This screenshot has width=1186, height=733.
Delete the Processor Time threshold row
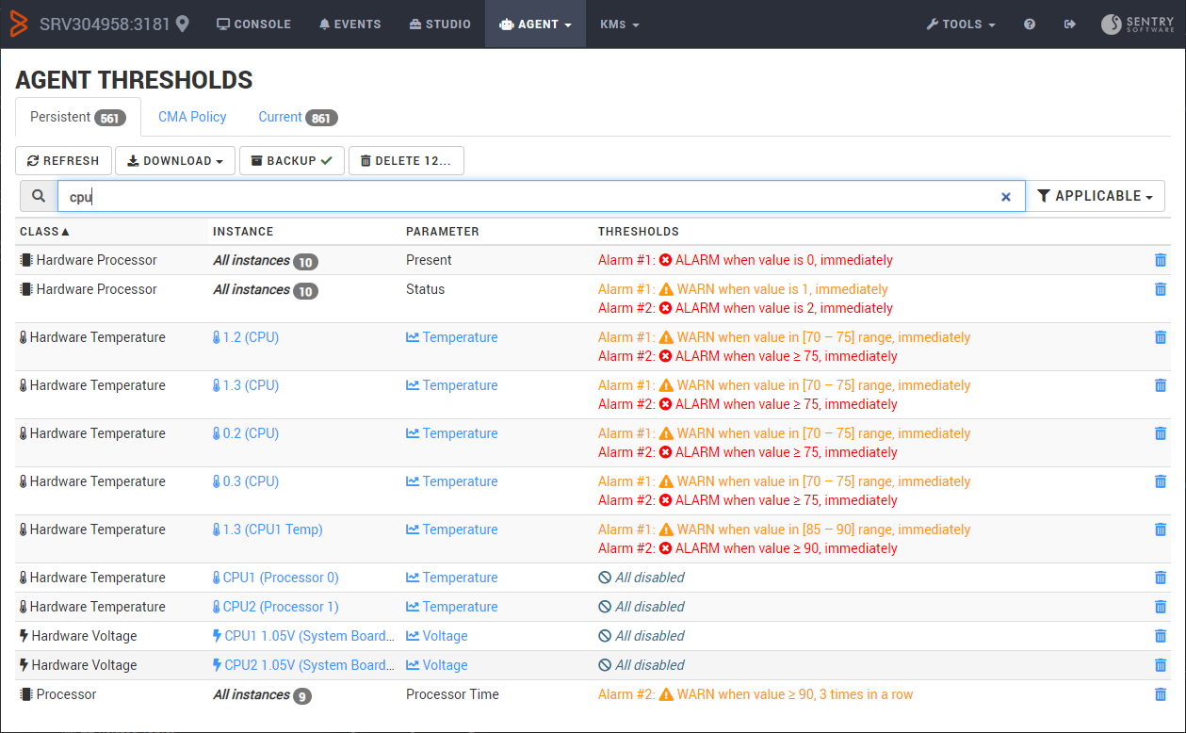pos(1160,694)
